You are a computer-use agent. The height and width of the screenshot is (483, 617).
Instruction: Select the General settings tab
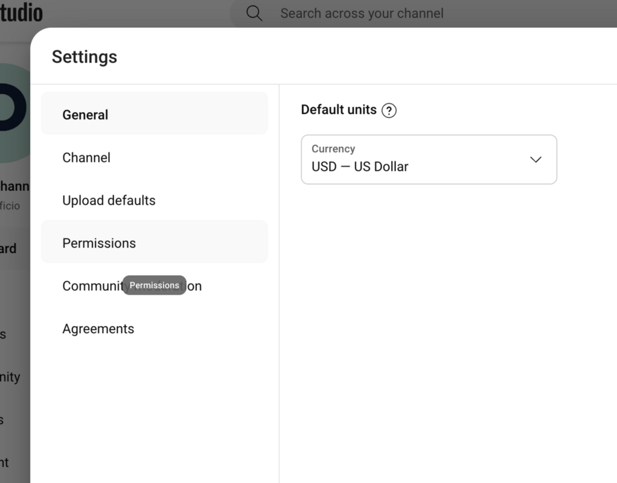[x=155, y=114]
